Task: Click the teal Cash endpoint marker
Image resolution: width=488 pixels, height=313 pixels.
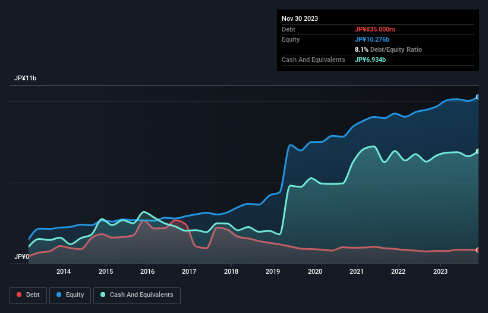Action: pos(477,151)
